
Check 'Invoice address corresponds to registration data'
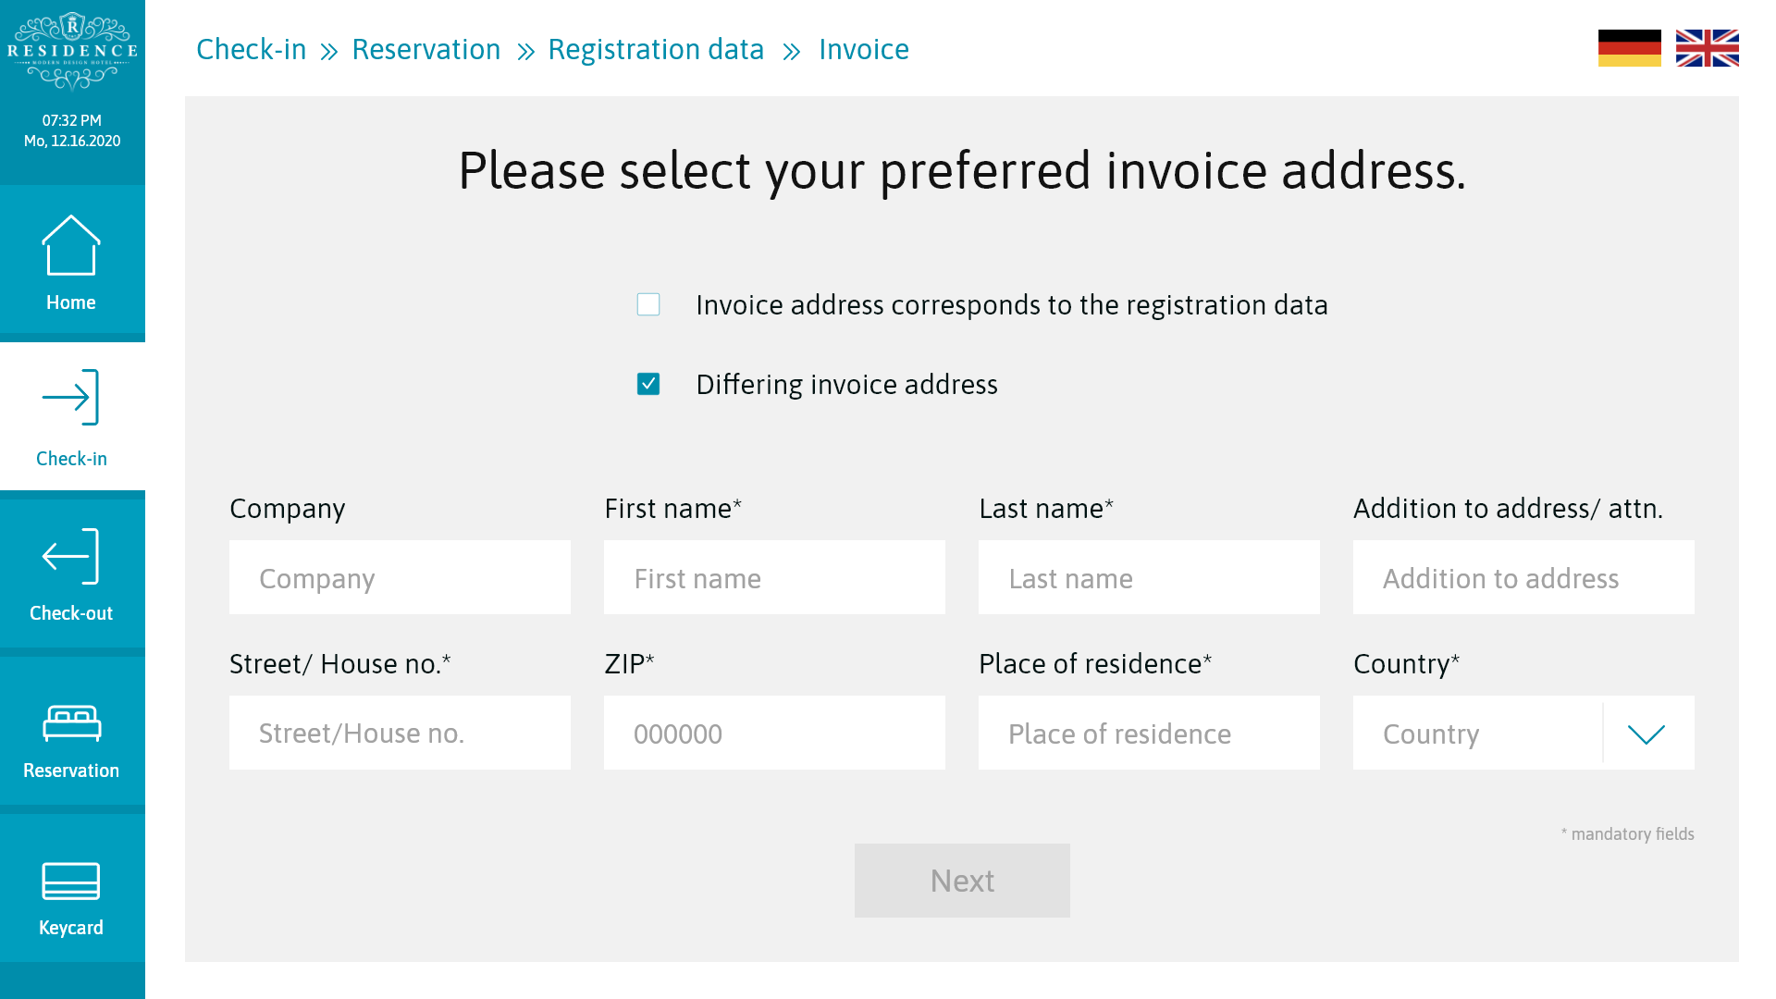coord(648,304)
